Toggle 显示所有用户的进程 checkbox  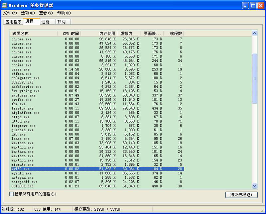point(11,194)
